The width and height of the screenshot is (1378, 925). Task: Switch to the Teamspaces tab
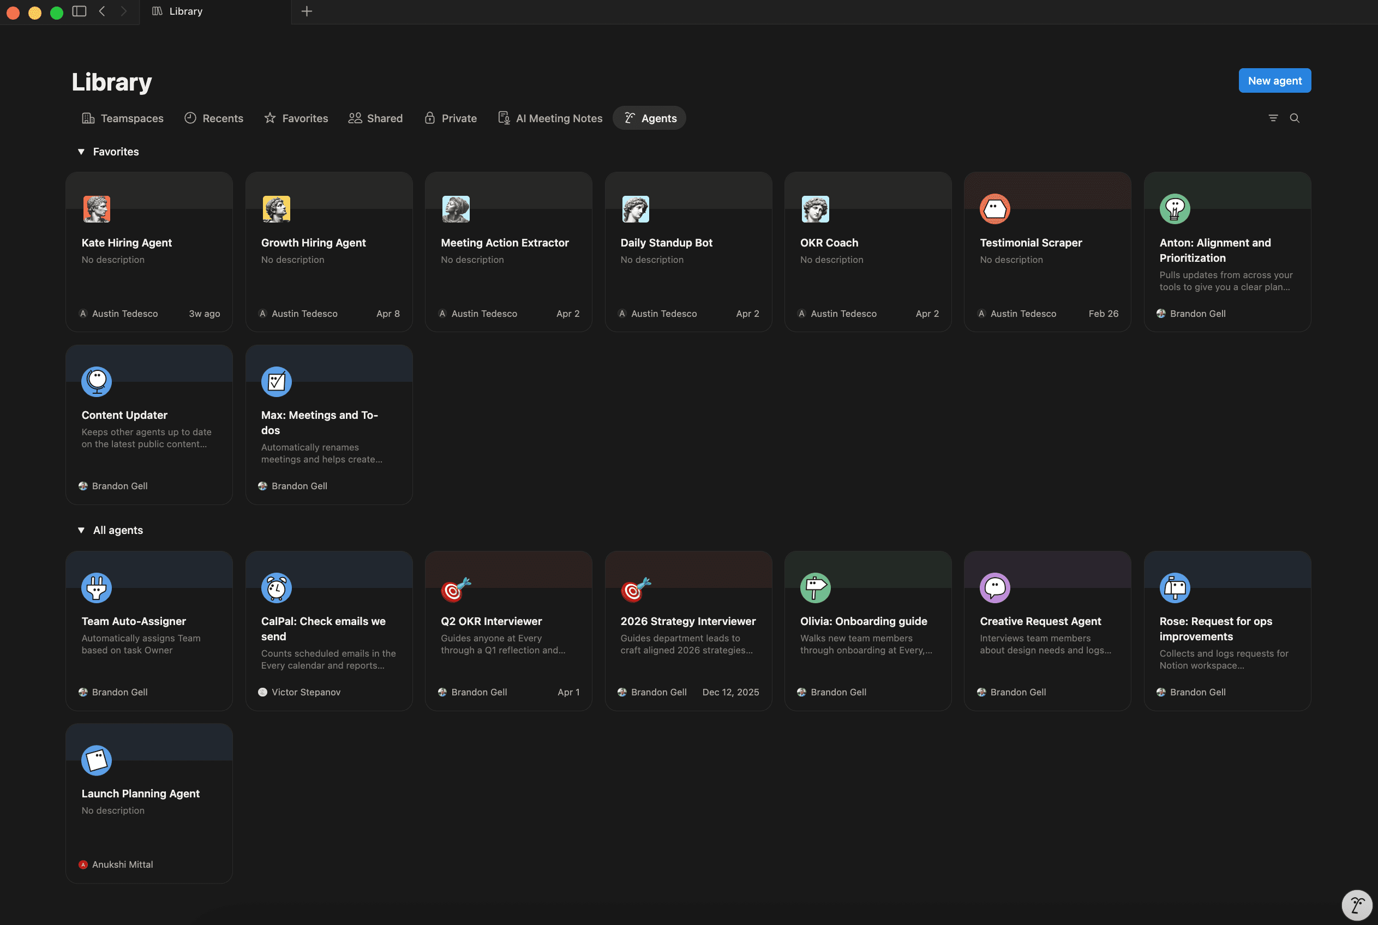123,118
